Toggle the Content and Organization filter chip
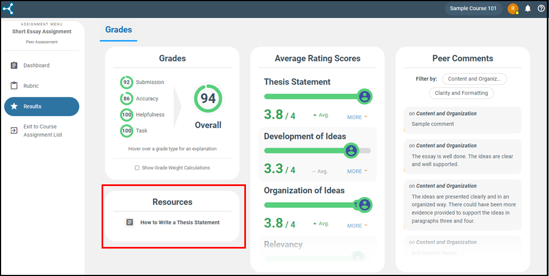This screenshot has height=276, width=549. tap(474, 78)
